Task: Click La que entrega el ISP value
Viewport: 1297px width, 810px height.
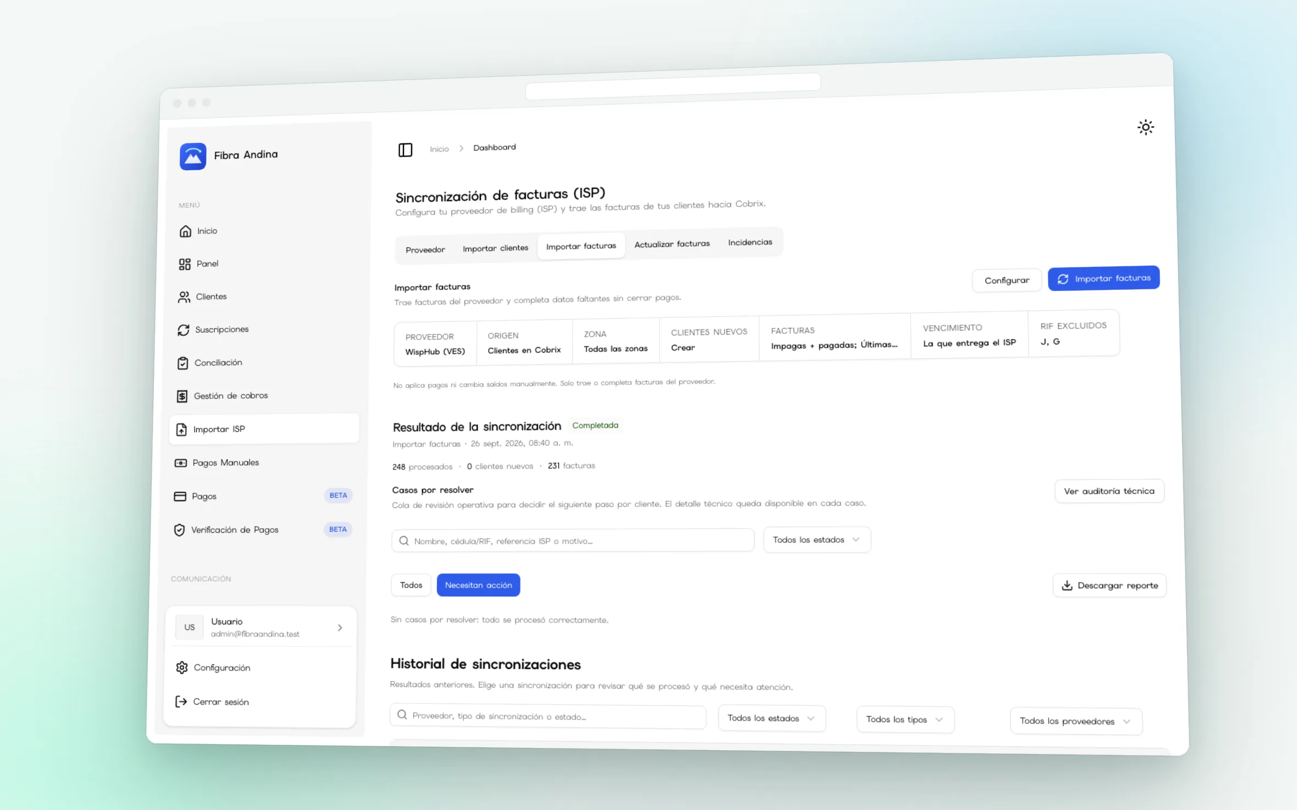Action: [x=969, y=343]
